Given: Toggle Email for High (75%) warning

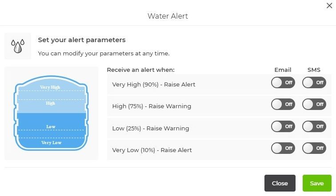Looking at the screenshot, I should (x=283, y=104).
